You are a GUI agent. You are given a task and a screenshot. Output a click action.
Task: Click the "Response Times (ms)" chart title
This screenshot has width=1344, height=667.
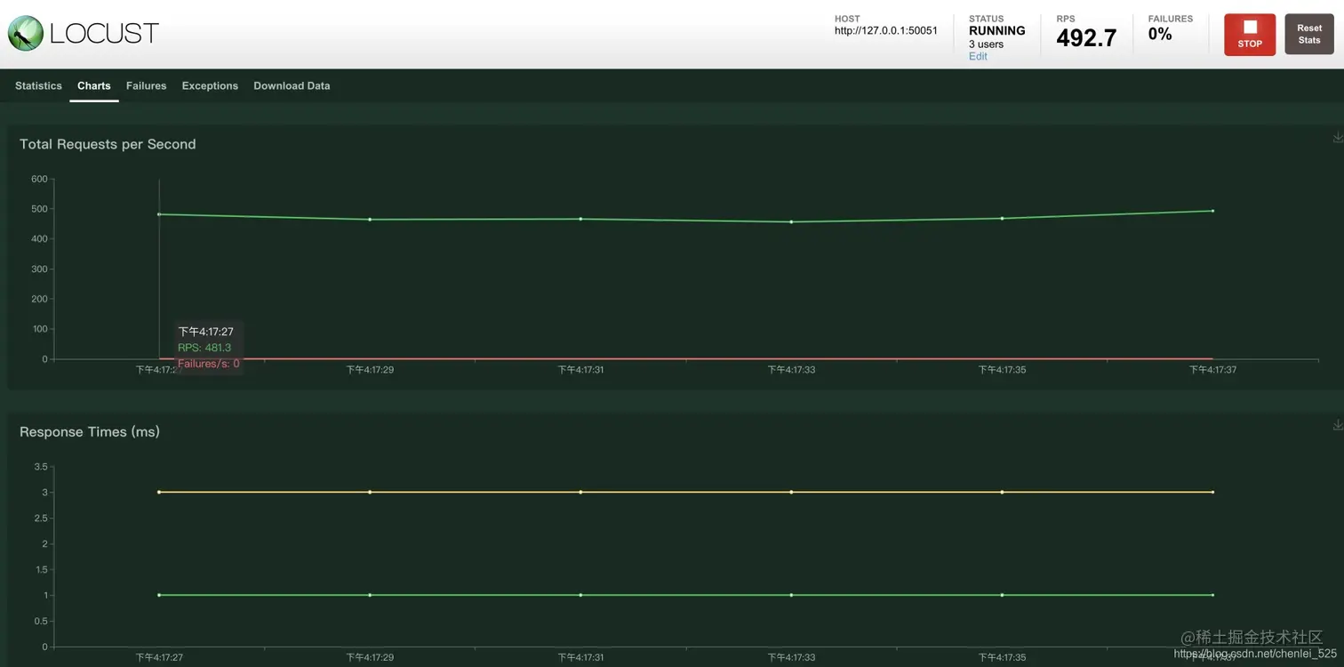[x=90, y=432]
